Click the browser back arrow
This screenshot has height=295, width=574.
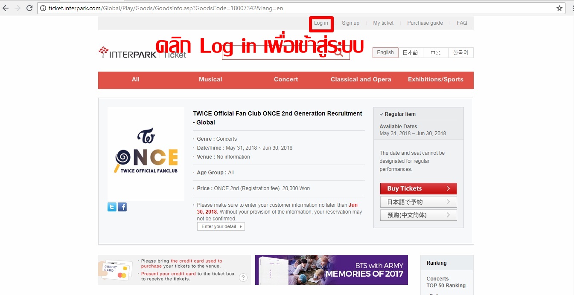point(6,8)
